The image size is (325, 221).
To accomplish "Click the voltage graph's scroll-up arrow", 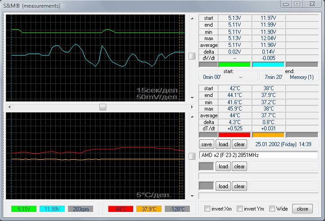I will [x=192, y=18].
